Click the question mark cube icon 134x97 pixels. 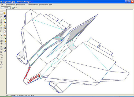coord(1,55)
